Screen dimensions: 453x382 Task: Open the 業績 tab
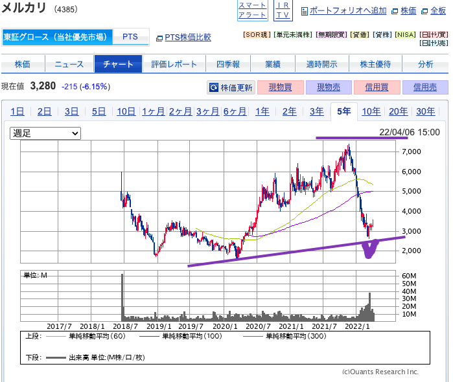click(x=273, y=64)
